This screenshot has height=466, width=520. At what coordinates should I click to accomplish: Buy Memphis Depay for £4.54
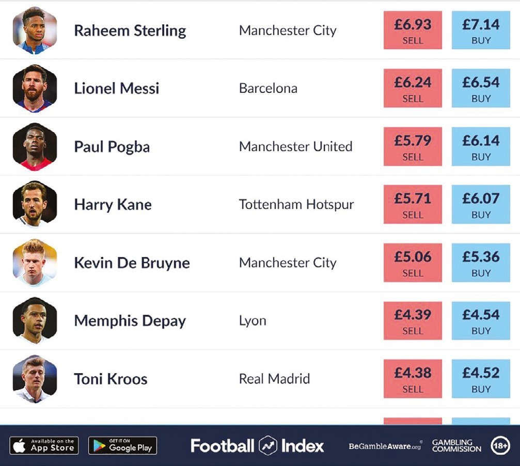pos(480,320)
